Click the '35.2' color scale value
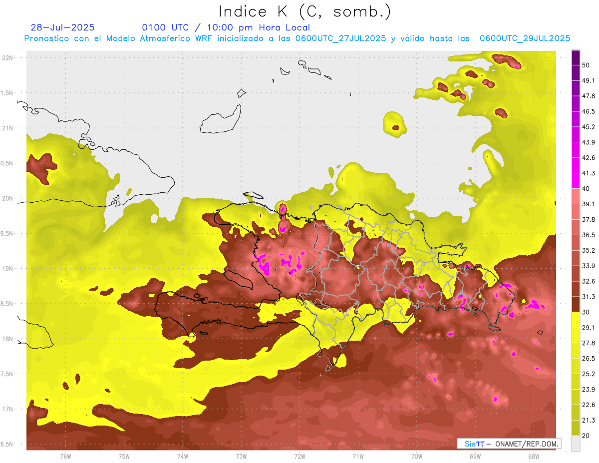 [588, 250]
